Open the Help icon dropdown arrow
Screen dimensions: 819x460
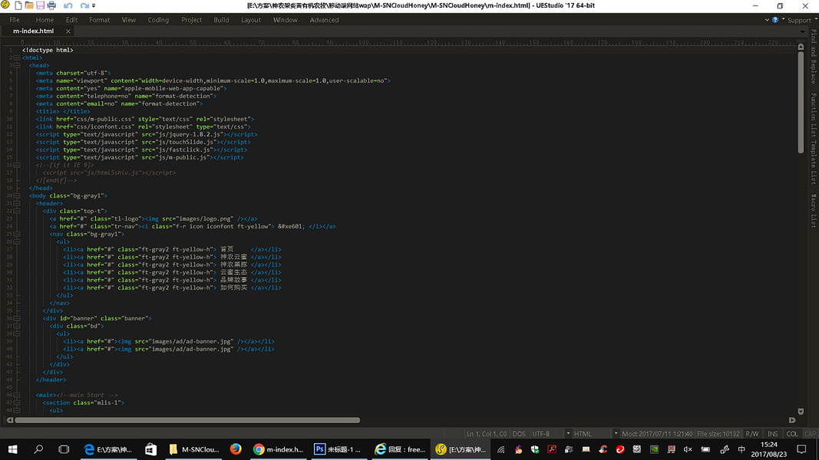pyautogui.click(x=783, y=19)
